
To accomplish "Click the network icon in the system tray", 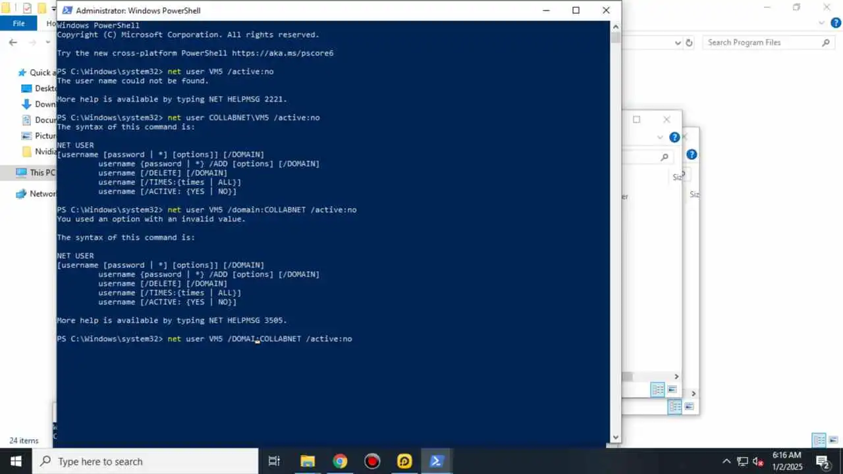I will [742, 461].
